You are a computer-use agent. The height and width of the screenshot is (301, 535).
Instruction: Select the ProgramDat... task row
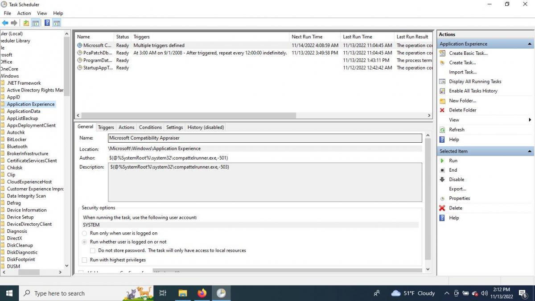click(254, 60)
